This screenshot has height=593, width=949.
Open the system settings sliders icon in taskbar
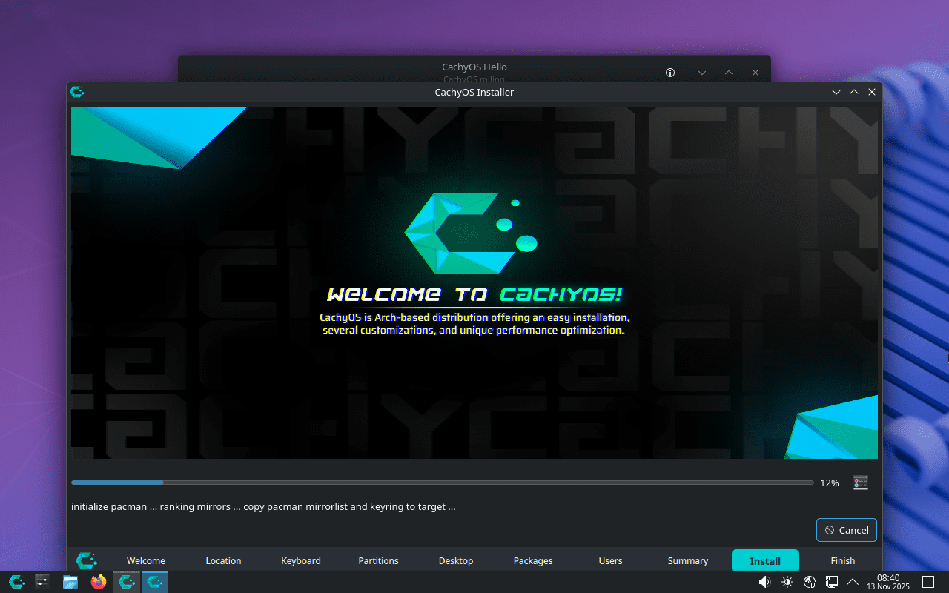(x=42, y=582)
